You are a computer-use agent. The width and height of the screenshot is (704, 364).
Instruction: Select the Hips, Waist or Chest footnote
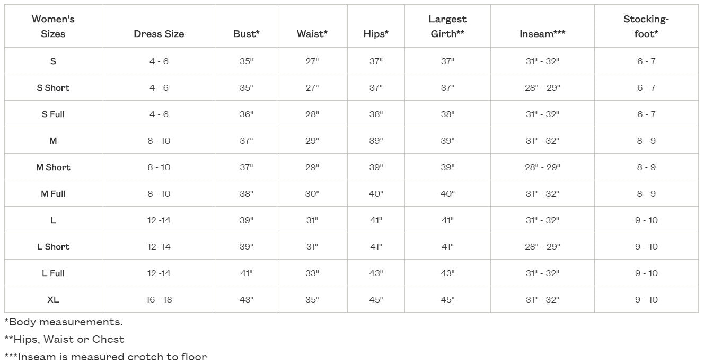(64, 340)
